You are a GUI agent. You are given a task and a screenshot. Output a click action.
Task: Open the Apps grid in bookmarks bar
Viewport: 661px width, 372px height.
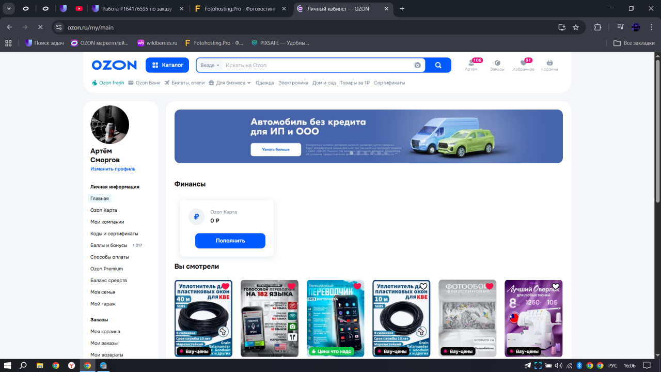click(x=8, y=43)
